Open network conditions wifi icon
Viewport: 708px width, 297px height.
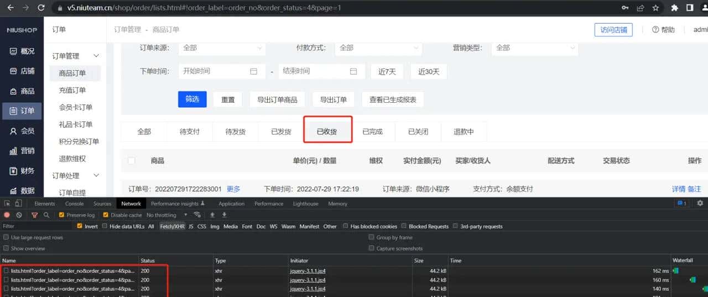(197, 215)
